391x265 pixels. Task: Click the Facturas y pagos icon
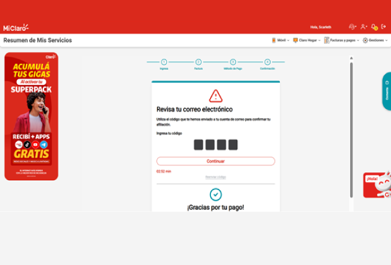[326, 40]
